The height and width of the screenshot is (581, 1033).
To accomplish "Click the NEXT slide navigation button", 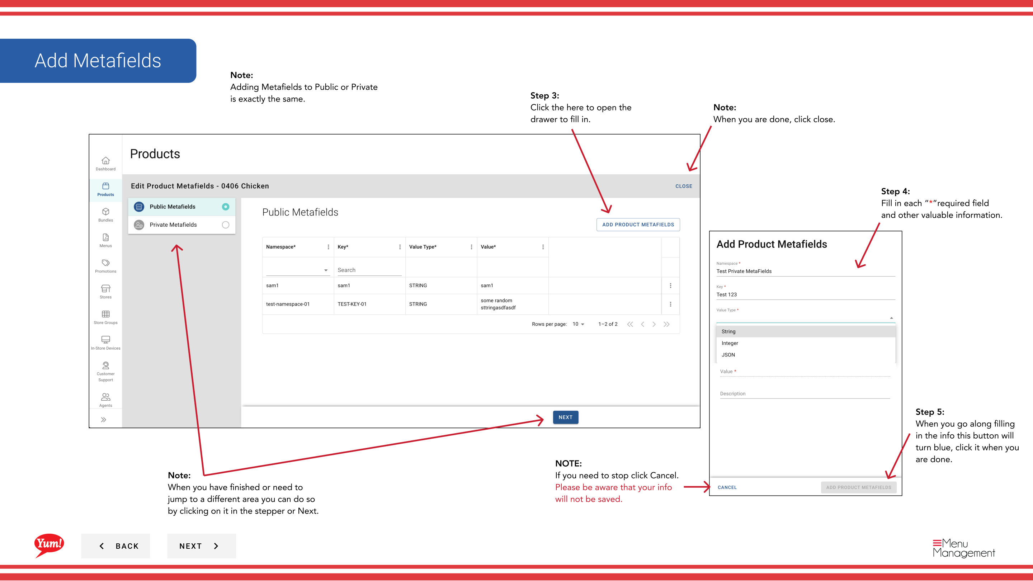I will point(201,546).
